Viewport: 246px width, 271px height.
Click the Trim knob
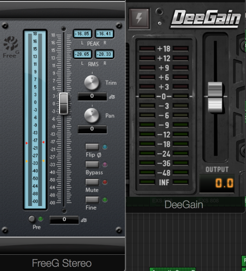(92, 83)
